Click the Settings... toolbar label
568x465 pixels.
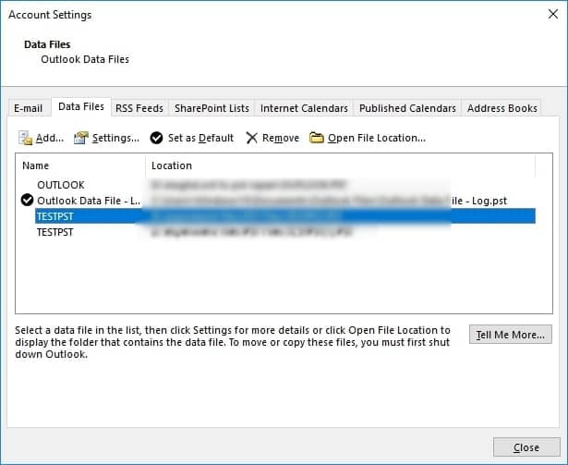pos(115,138)
